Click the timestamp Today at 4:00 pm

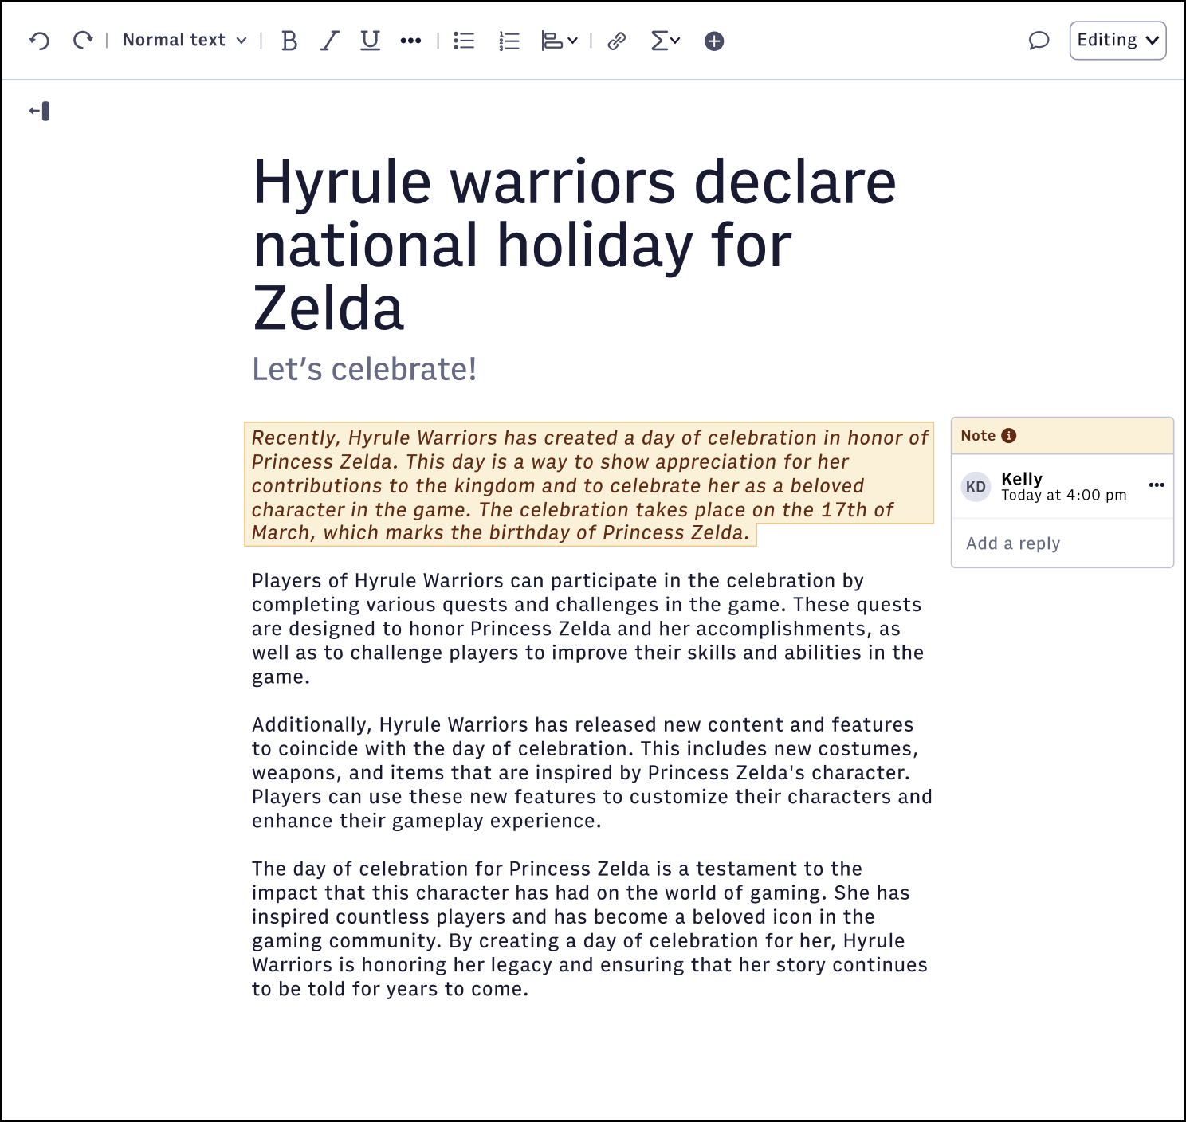point(1064,495)
